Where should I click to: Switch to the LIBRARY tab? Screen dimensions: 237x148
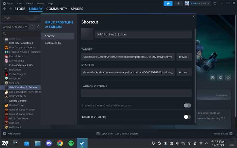(x=36, y=9)
